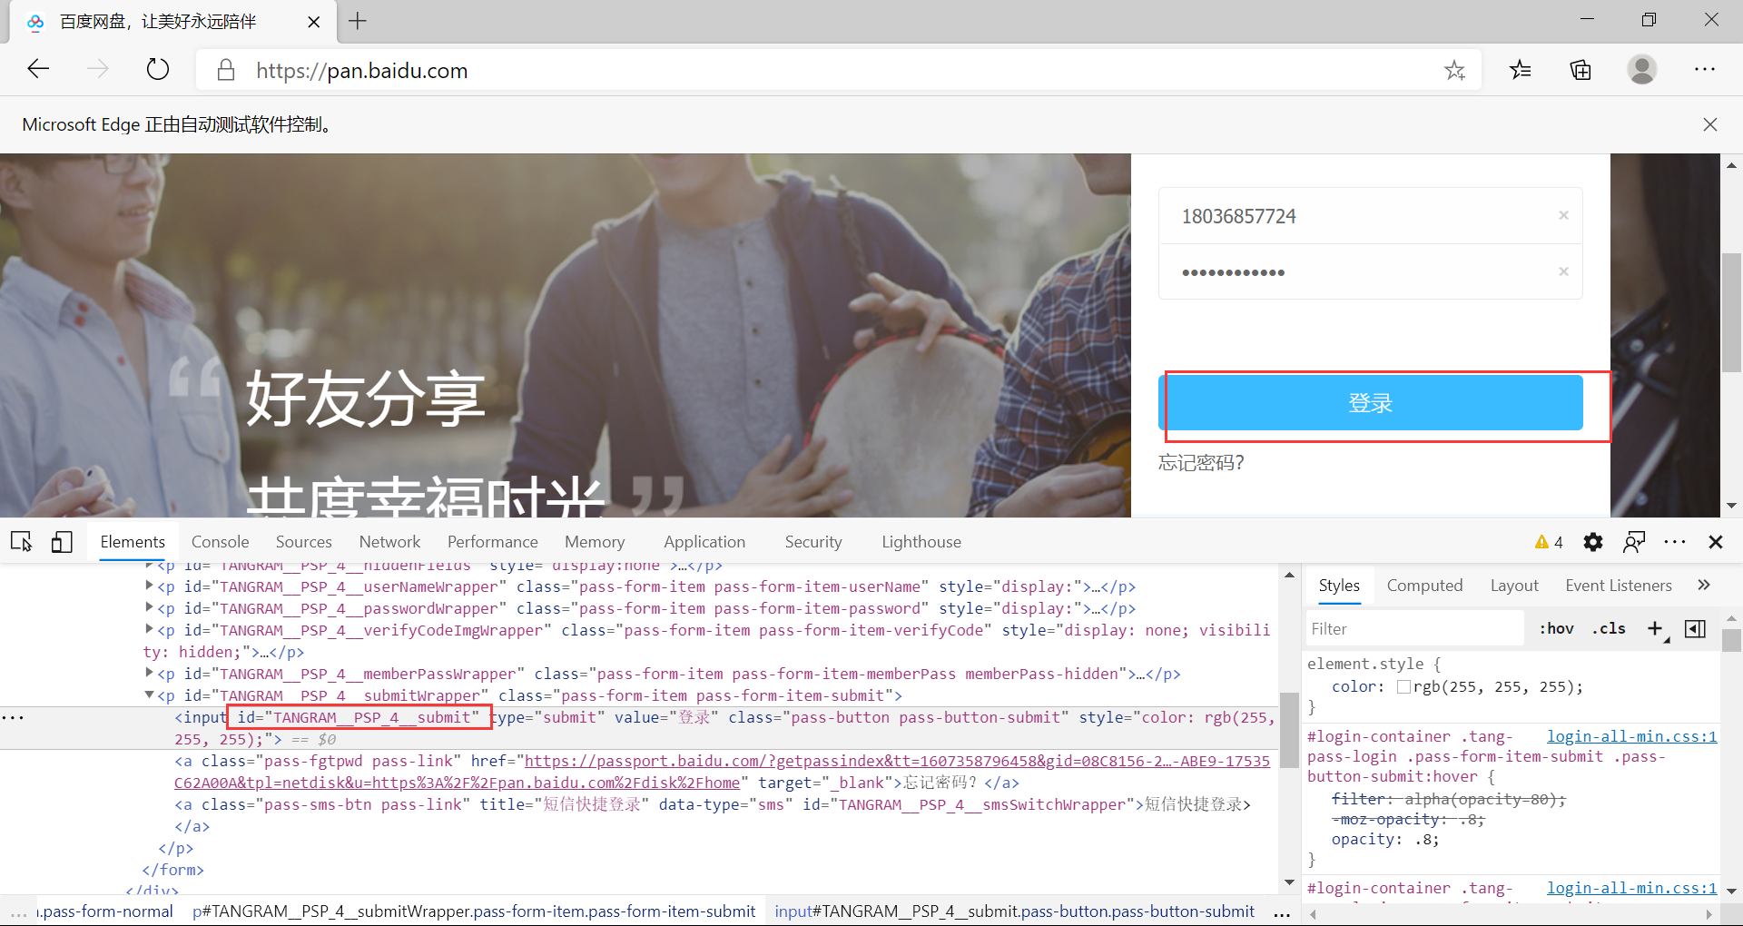Screen dimensions: 1743x926
Task: Dismiss the automated test software notification bar
Action: point(1710,124)
